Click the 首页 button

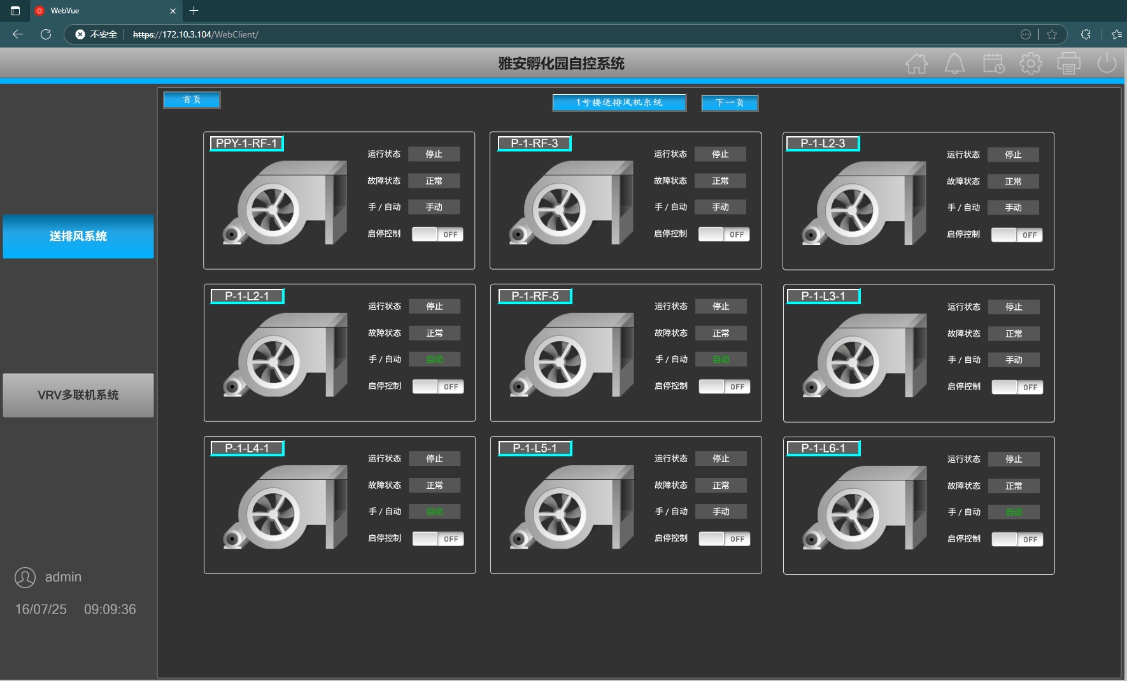pyautogui.click(x=192, y=100)
